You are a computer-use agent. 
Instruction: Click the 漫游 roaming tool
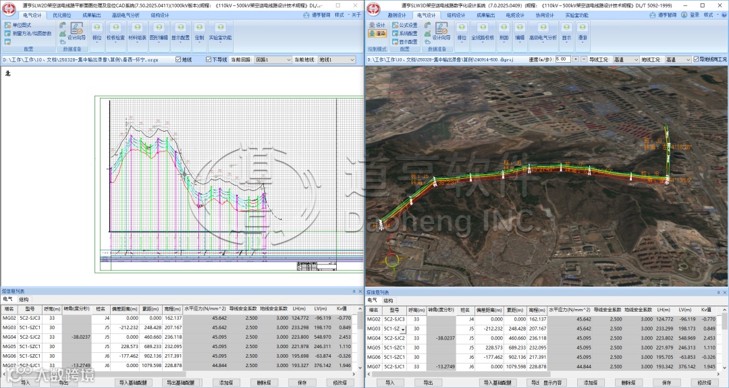(x=583, y=32)
